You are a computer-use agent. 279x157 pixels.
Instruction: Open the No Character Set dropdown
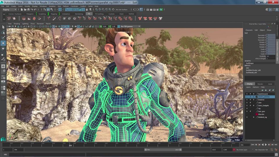point(262,150)
